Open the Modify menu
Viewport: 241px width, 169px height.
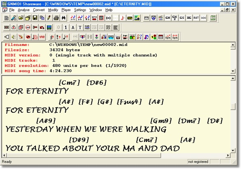click(53, 10)
